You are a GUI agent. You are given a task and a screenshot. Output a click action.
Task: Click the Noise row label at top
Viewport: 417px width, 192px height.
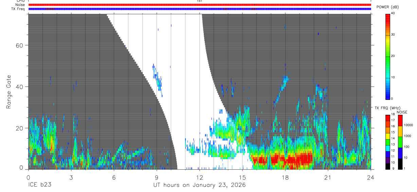tap(20, 5)
